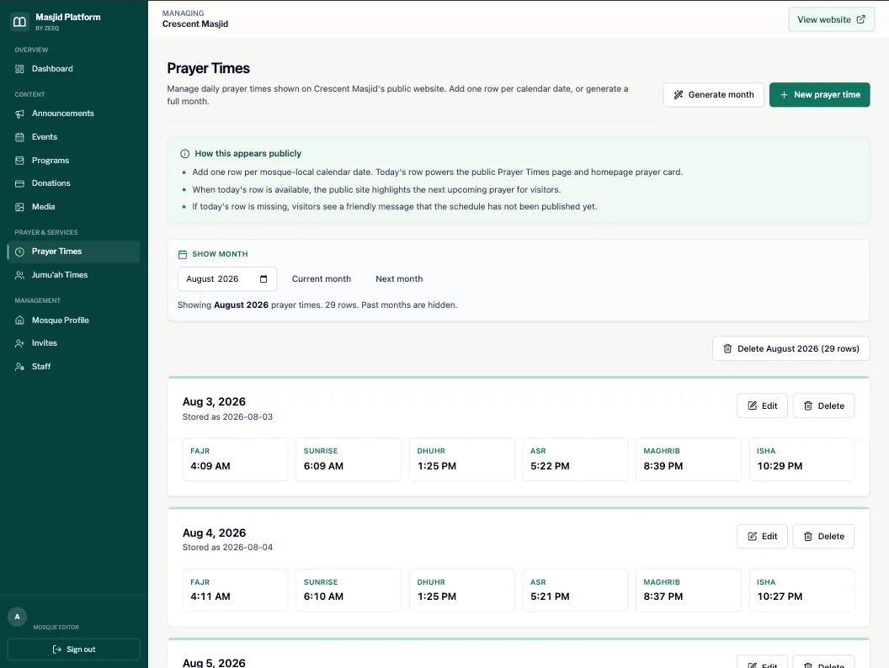Delete August 2026 (29 rows)
This screenshot has width=889, height=668.
click(x=791, y=349)
